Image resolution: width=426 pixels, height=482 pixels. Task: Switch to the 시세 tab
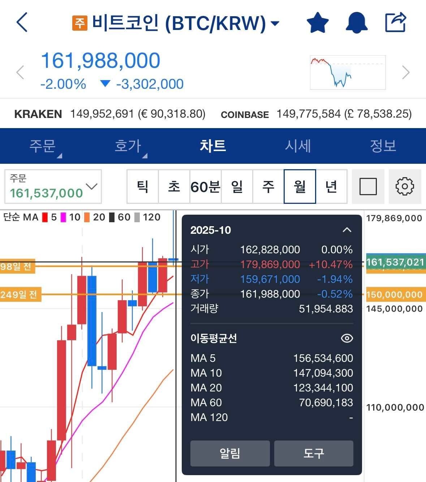coord(298,146)
